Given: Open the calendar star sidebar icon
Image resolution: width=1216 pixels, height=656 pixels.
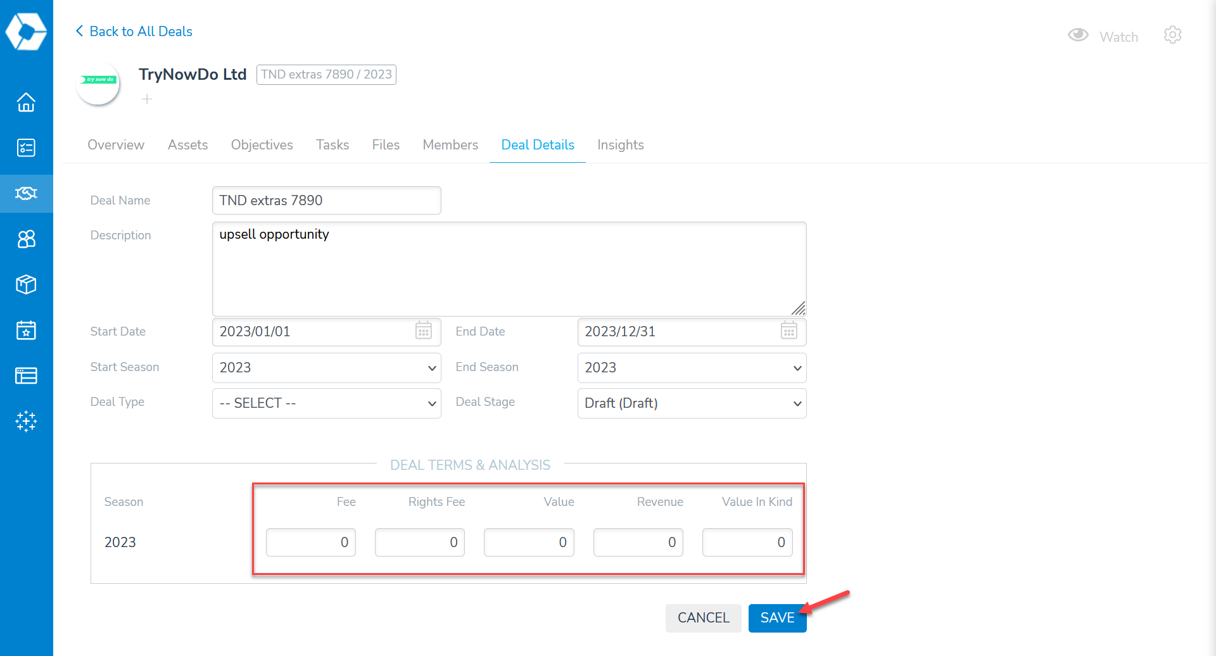Looking at the screenshot, I should [26, 330].
